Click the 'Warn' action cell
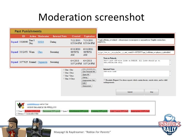The height and width of the screenshot is (137, 183). tap(32, 52)
